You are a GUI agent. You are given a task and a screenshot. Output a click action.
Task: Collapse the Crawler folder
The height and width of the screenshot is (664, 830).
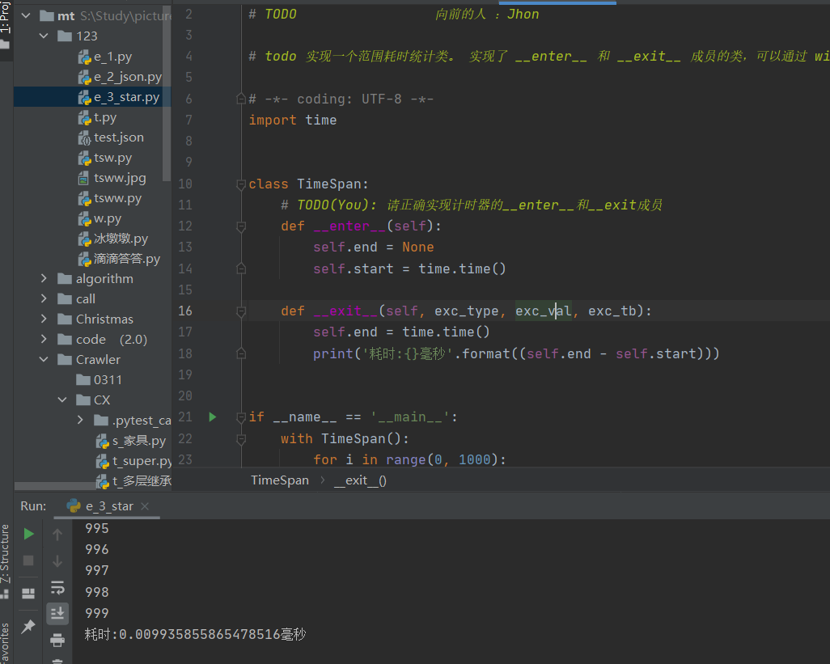click(44, 359)
